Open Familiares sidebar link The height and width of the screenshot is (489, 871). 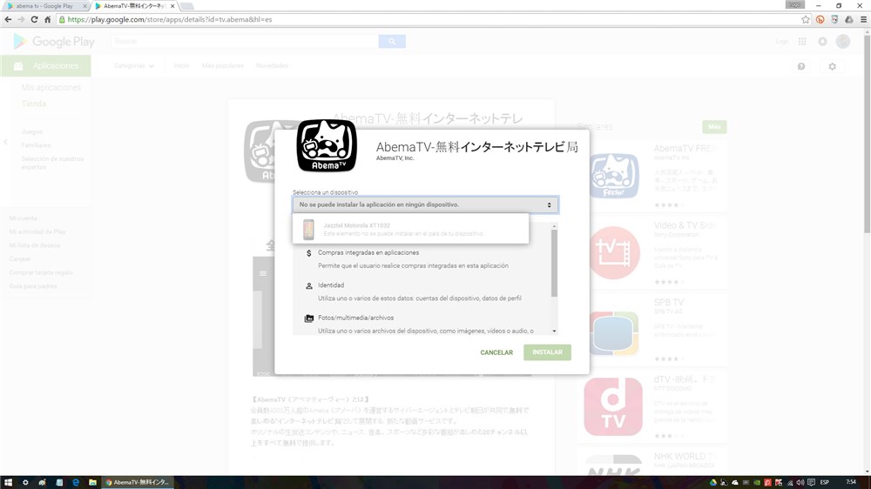click(x=36, y=144)
